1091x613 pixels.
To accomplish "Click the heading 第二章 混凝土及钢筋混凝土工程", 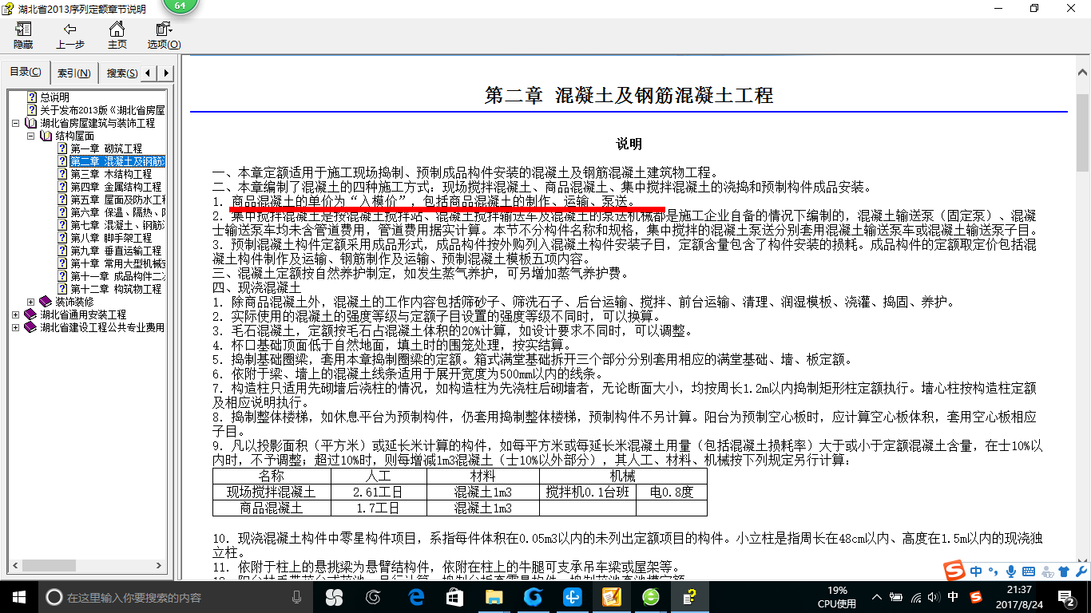I will point(629,96).
